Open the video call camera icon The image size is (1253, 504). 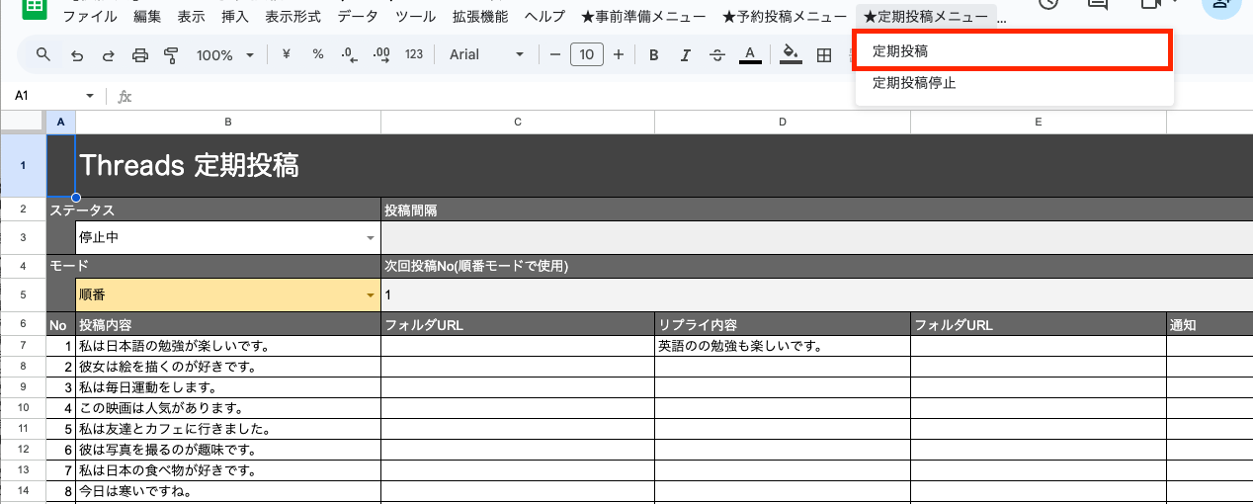point(1150,5)
